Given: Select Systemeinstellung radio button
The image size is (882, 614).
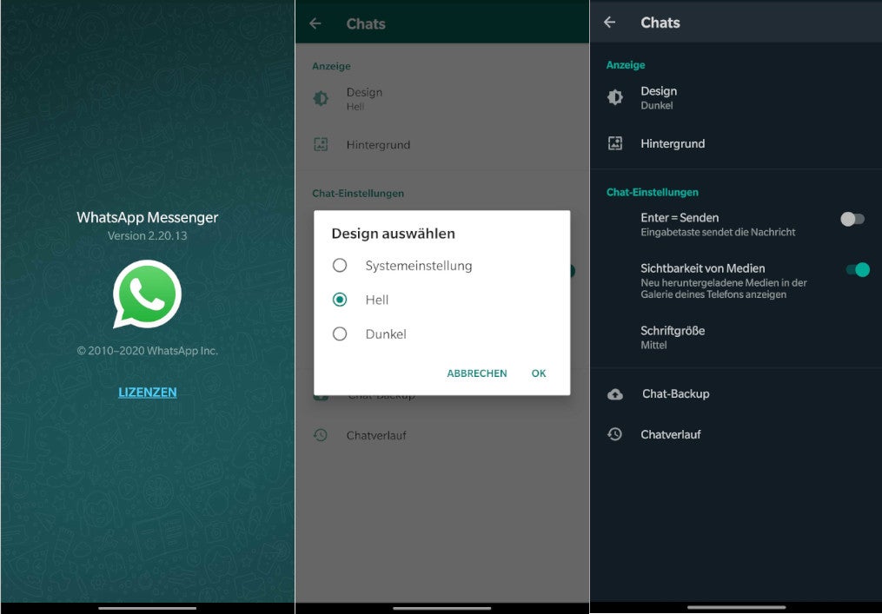Looking at the screenshot, I should pyautogui.click(x=340, y=266).
